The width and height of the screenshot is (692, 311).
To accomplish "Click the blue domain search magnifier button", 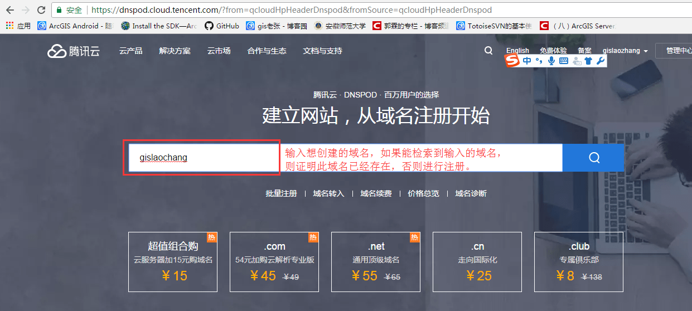I will (593, 158).
